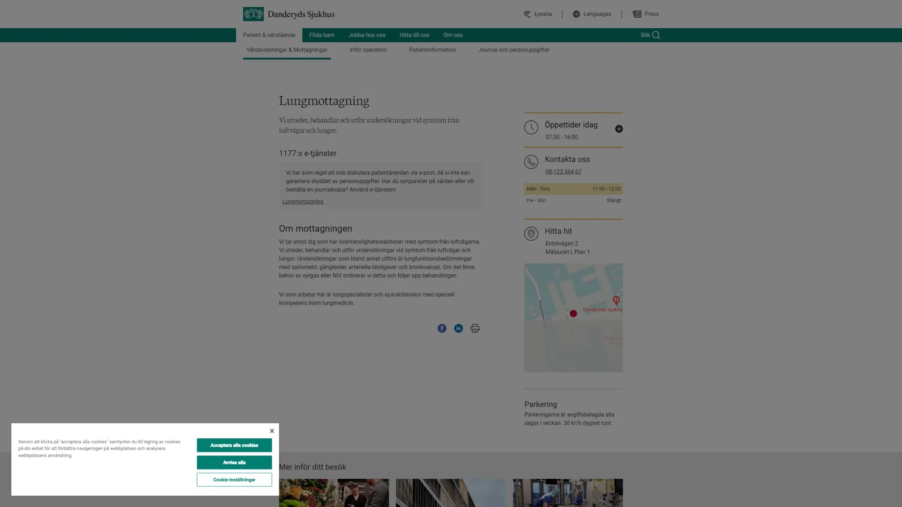The image size is (902, 507).
Task: Click Acceptera alla cookies button
Action: point(234,445)
